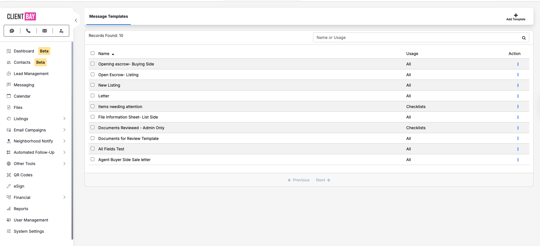
Task: Open the Agent Buyer Side Sale letter template
Action: [124, 160]
